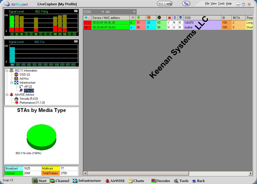This screenshot has width=257, height=184.
Task: Toggle the percent (%) display button
Action: 186,4
